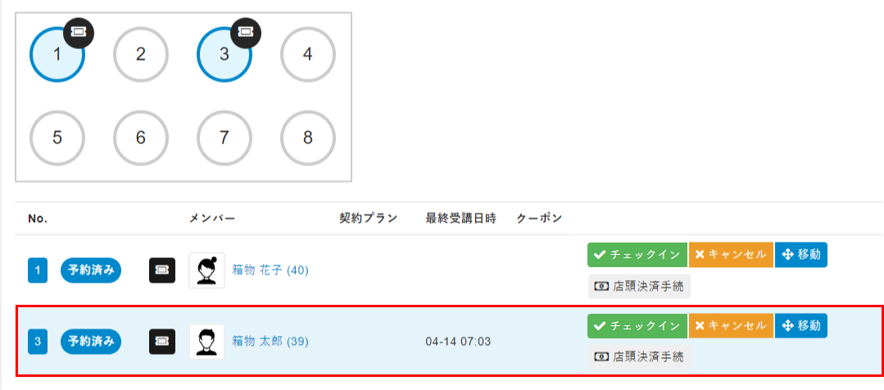Click ticket icon in 箱物 太郎 row

(162, 341)
